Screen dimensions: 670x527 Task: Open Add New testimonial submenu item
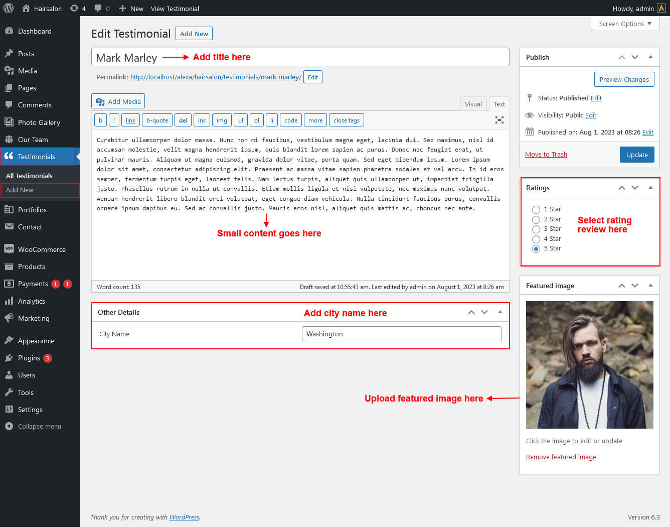(x=20, y=190)
